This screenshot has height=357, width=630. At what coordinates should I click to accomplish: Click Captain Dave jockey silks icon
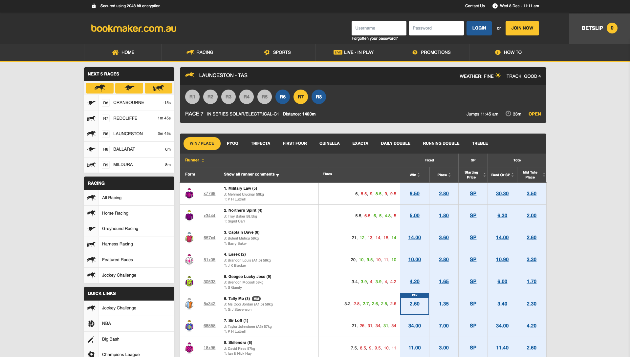pos(189,238)
